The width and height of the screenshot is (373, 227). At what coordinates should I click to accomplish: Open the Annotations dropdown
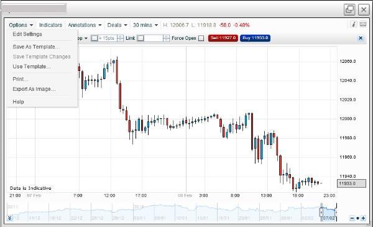[x=85, y=25]
